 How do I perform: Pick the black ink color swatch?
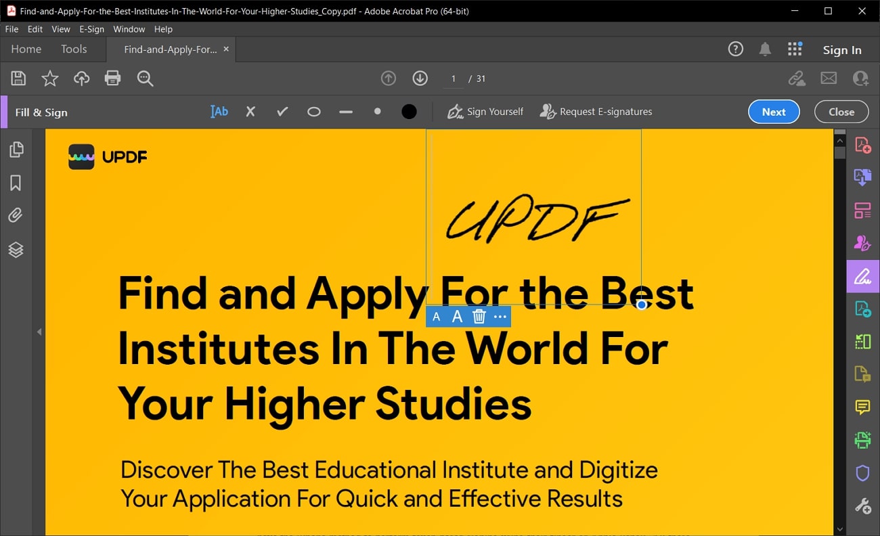click(x=409, y=111)
